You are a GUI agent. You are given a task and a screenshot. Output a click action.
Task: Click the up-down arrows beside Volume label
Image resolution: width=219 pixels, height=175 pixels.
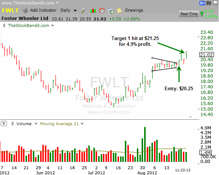pos(12,124)
